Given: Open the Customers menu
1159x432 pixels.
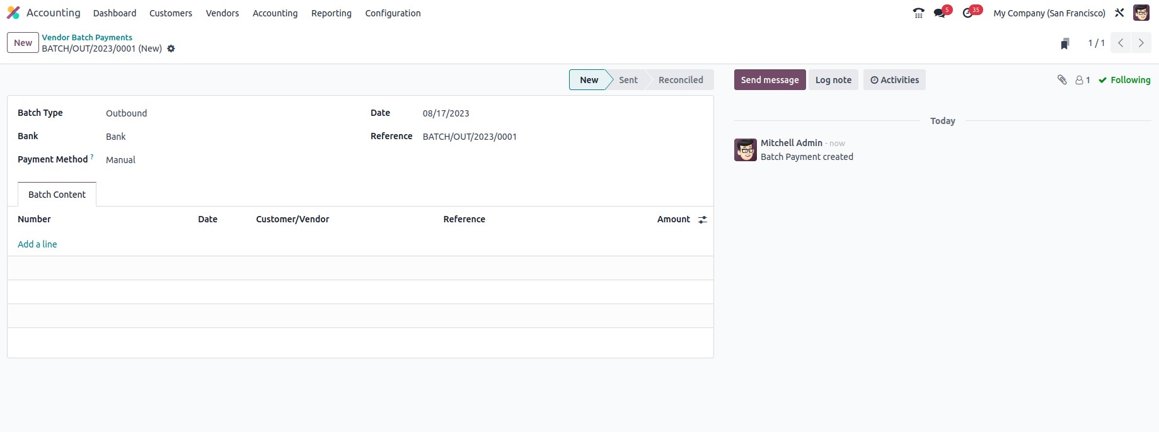Looking at the screenshot, I should (171, 13).
